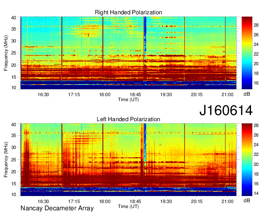Click the 26 value on Left Handed color bar
Screen dimensions: 263x213
256,135
